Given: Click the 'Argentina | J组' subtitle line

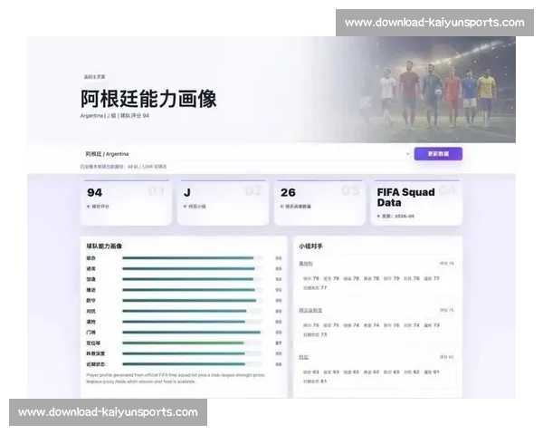Looking at the screenshot, I should (115, 115).
